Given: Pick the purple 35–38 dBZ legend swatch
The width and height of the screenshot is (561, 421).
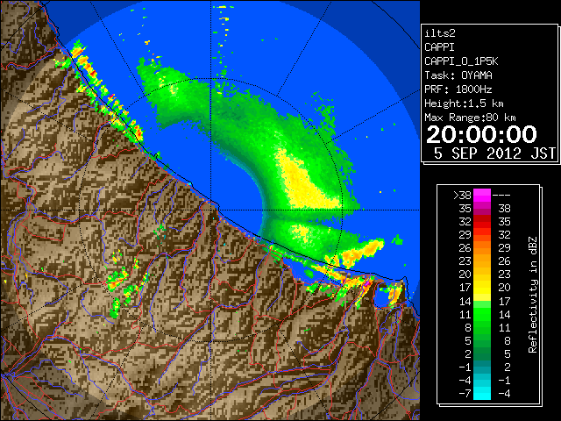Looking at the screenshot, I should click(x=482, y=209).
